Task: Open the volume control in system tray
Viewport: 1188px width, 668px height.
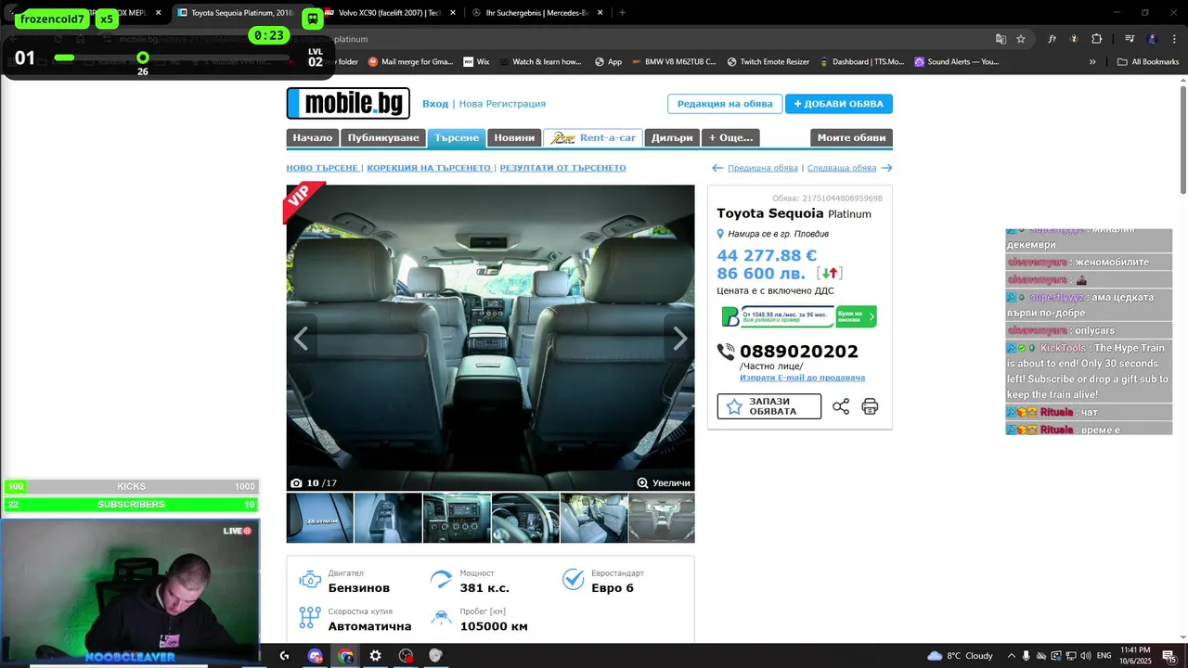Action: 1085,655
